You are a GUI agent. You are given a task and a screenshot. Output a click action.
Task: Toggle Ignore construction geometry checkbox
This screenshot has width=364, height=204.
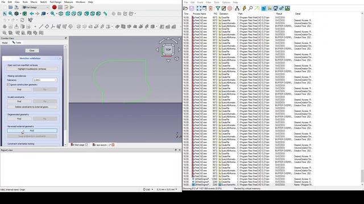click(x=9, y=84)
